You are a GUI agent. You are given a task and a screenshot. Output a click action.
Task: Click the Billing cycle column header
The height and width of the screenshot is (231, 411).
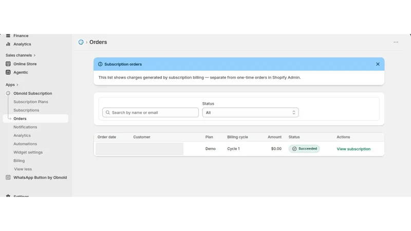[x=237, y=137]
